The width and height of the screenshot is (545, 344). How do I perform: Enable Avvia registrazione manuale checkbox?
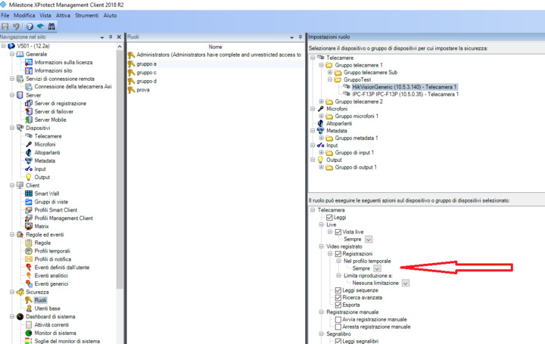pyautogui.click(x=338, y=320)
